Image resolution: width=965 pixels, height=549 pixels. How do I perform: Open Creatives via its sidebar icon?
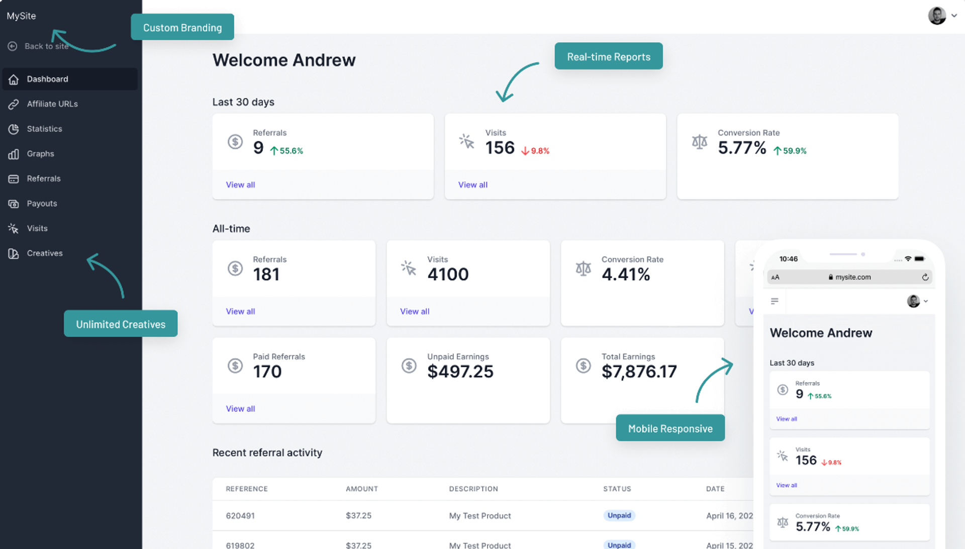[x=14, y=253]
